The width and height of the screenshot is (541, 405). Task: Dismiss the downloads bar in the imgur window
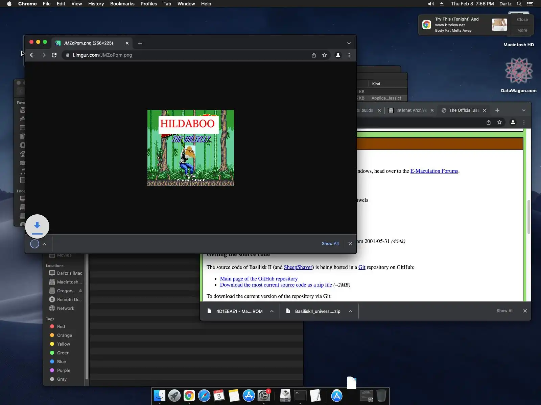pyautogui.click(x=350, y=244)
